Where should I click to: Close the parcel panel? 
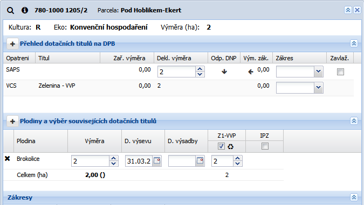pyautogui.click(x=357, y=10)
